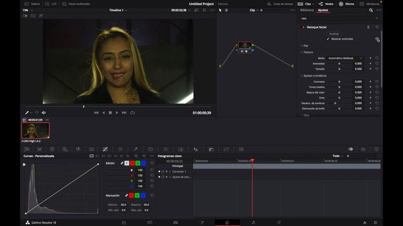Open the Todo keyframe filter dropdown
Image resolution: width=403 pixels, height=226 pixels.
[x=338, y=156]
